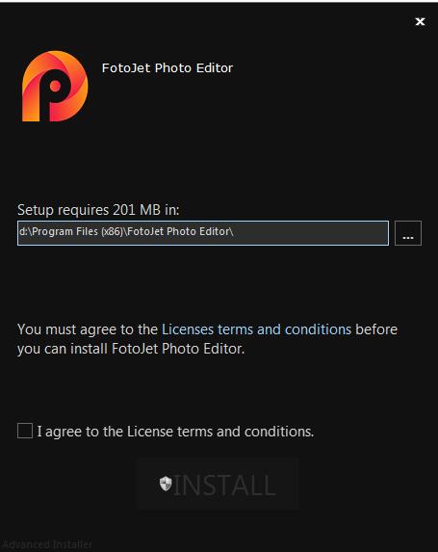Open the Licenses terms and conditions link
Viewport: 438px width, 552px height.
click(x=256, y=329)
